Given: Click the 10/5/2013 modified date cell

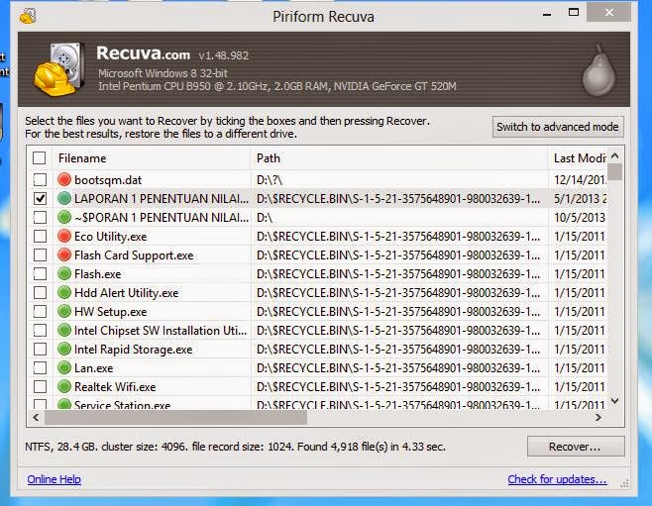Looking at the screenshot, I should click(x=580, y=217).
